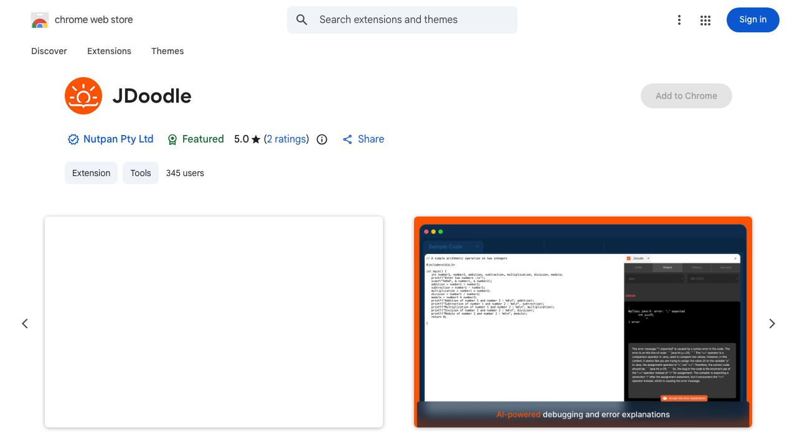Select the Extension category chip
Image resolution: width=797 pixels, height=448 pixels.
tap(91, 173)
